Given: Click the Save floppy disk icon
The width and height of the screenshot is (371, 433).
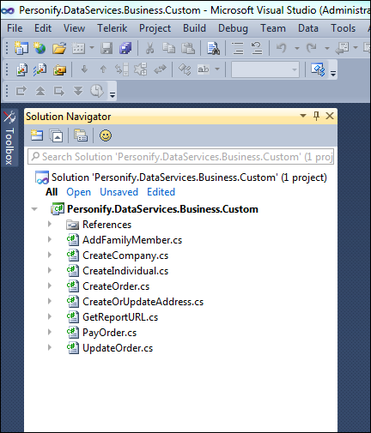Looking at the screenshot, I should pyautogui.click(x=106, y=48).
